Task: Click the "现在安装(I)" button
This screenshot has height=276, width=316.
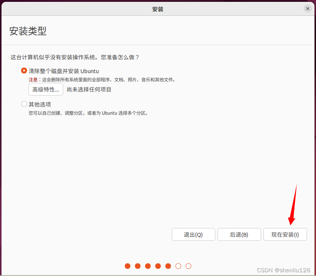Action: (x=285, y=234)
